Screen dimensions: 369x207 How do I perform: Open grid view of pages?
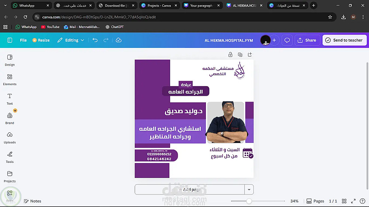(344, 201)
